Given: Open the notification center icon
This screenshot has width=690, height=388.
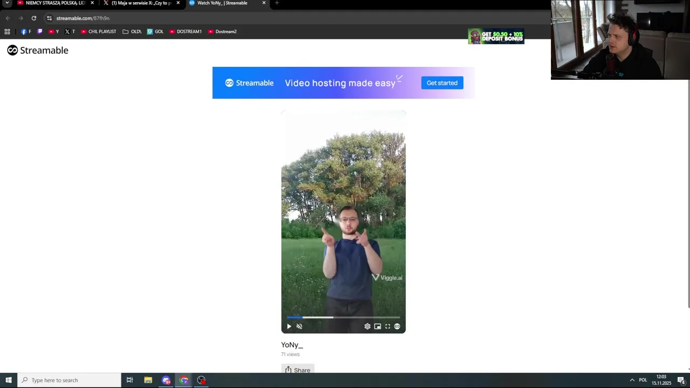Looking at the screenshot, I should (x=681, y=380).
